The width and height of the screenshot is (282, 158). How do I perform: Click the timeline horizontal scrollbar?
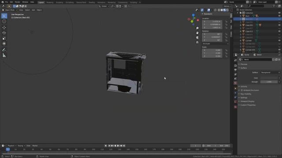(116, 154)
